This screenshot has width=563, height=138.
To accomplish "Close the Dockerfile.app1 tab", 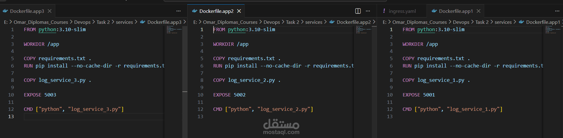I will pyautogui.click(x=478, y=11).
